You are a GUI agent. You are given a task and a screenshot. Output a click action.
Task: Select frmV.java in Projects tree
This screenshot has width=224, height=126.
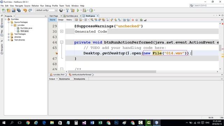[x=24, y=31]
